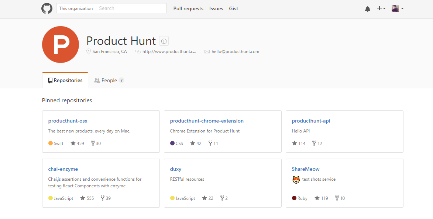Viewport: 433px width, 219px height.
Task: Switch to the People tab
Action: [x=109, y=80]
